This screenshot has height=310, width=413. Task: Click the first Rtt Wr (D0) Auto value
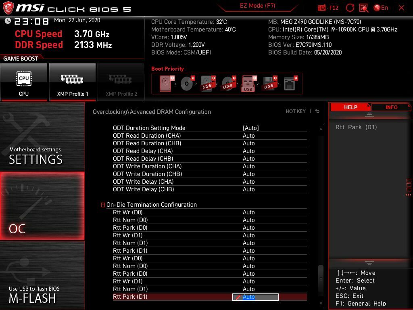248,212
